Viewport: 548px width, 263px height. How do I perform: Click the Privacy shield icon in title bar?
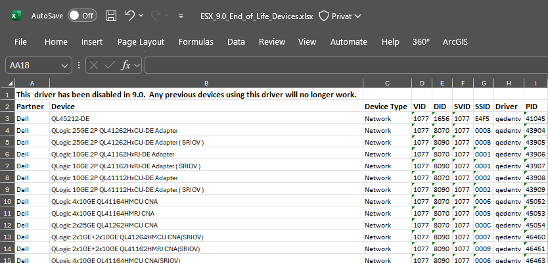[324, 16]
